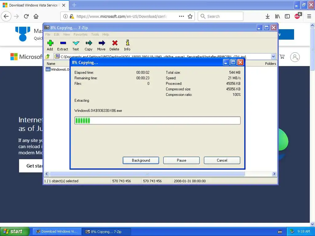
Task: Cancel the copying operation
Action: pos(222,160)
